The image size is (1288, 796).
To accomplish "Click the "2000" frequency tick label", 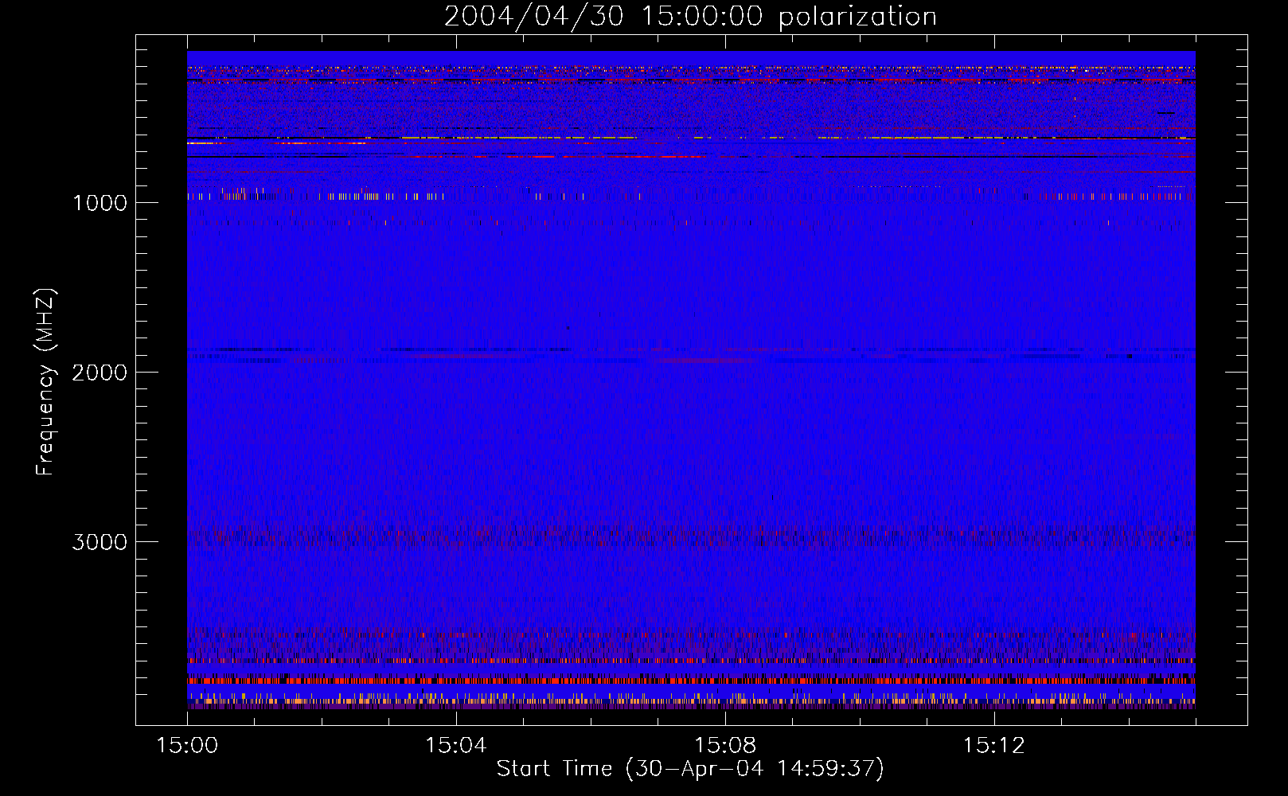I will pyautogui.click(x=100, y=373).
